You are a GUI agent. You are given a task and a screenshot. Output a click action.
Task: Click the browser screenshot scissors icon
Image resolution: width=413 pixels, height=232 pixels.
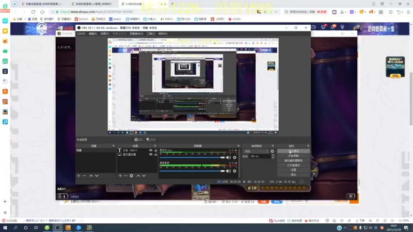click(342, 12)
